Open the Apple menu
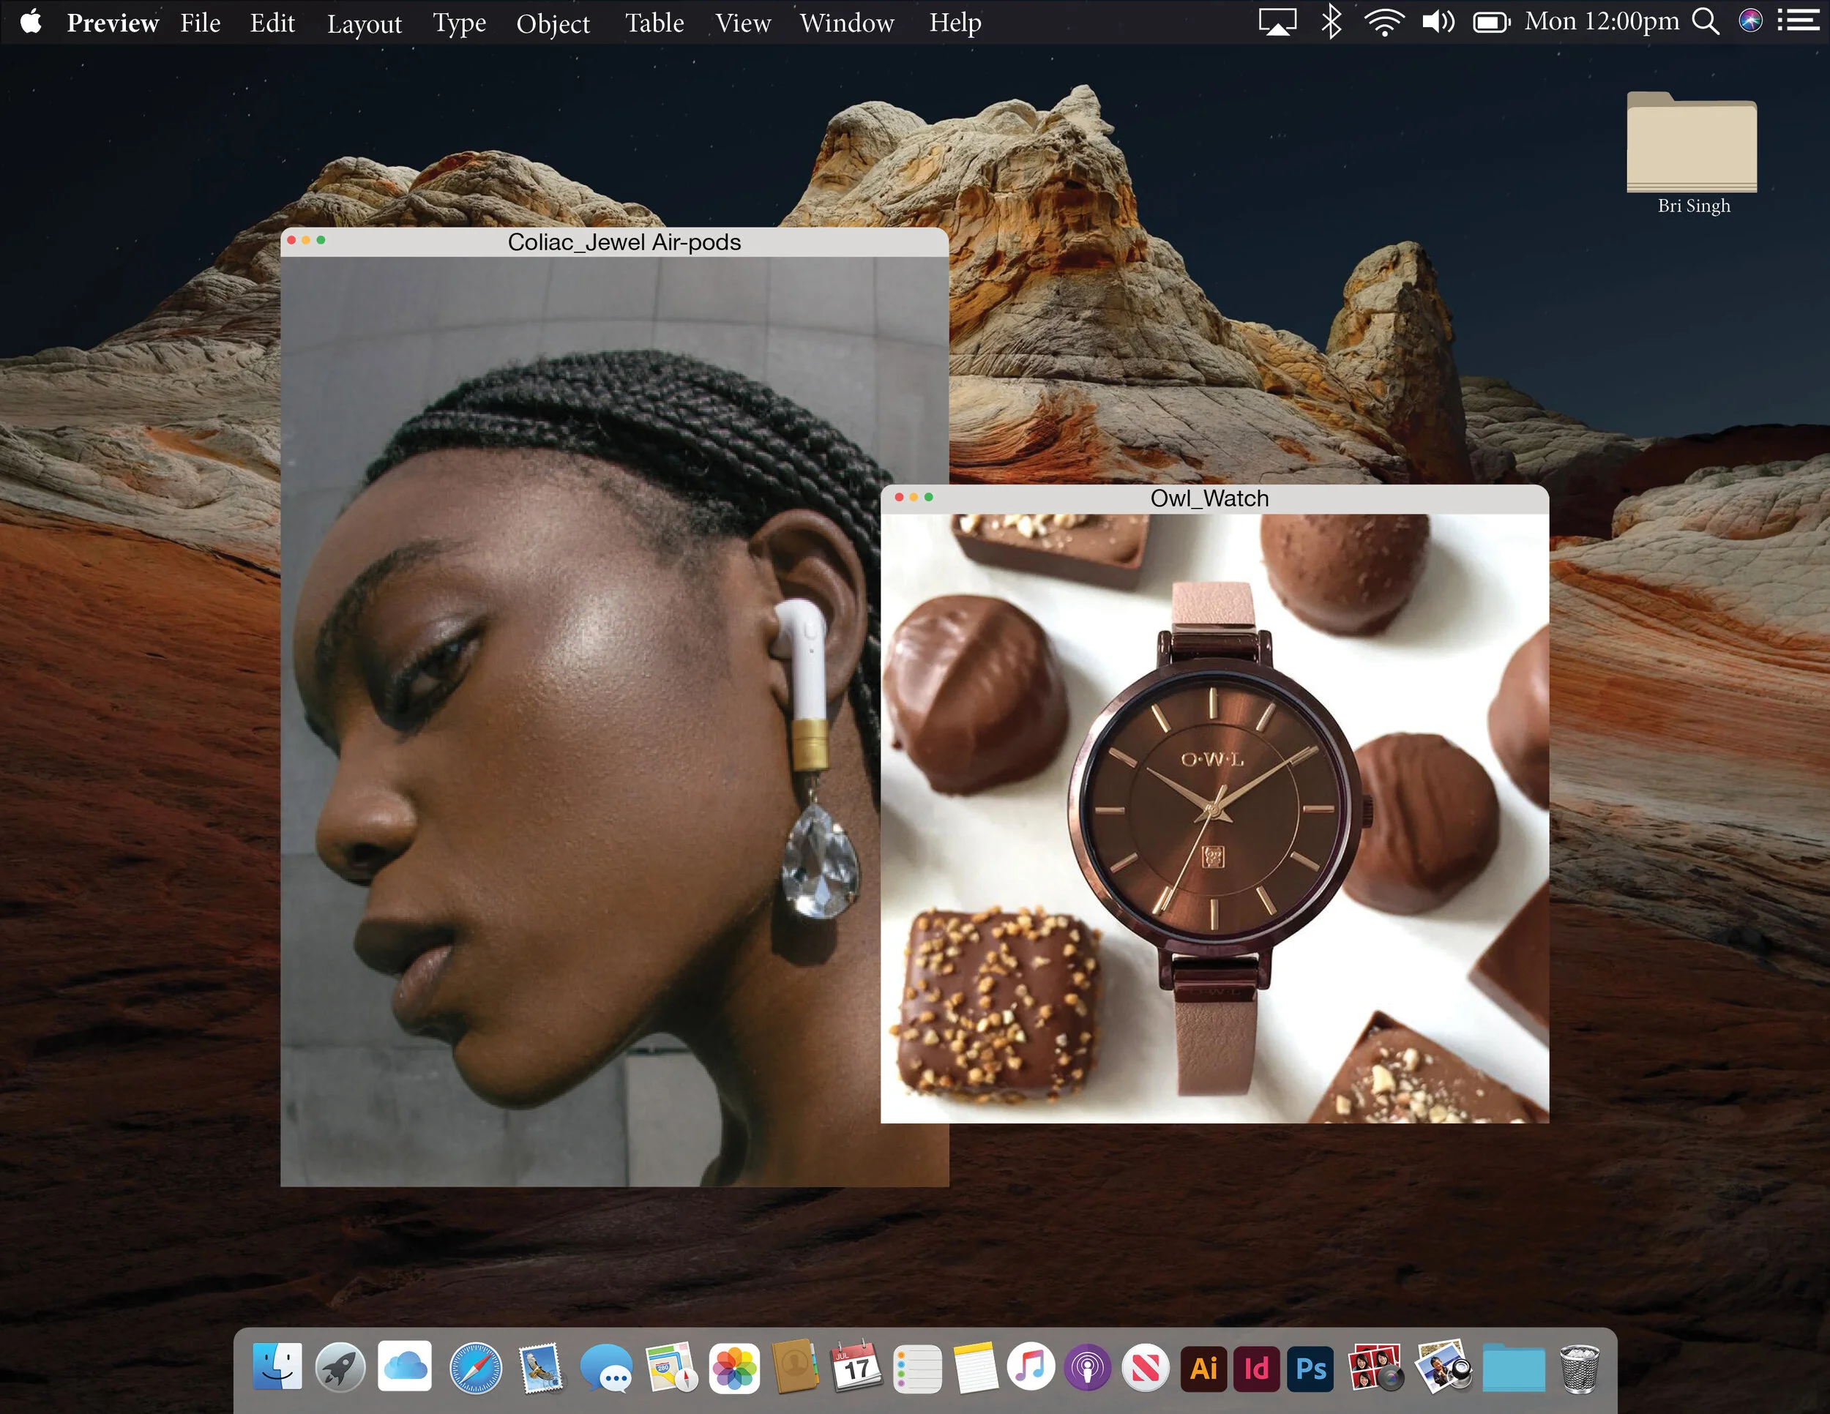This screenshot has height=1414, width=1830. click(x=31, y=21)
